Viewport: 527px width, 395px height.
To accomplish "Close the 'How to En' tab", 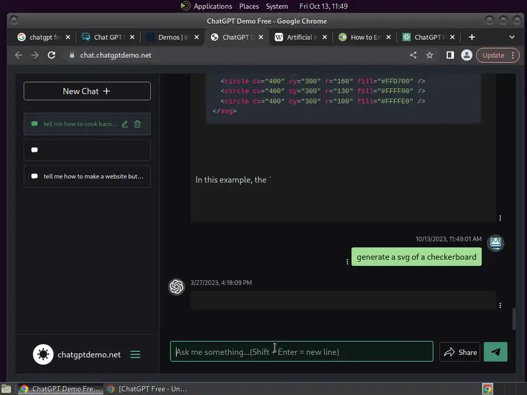I will pyautogui.click(x=389, y=37).
